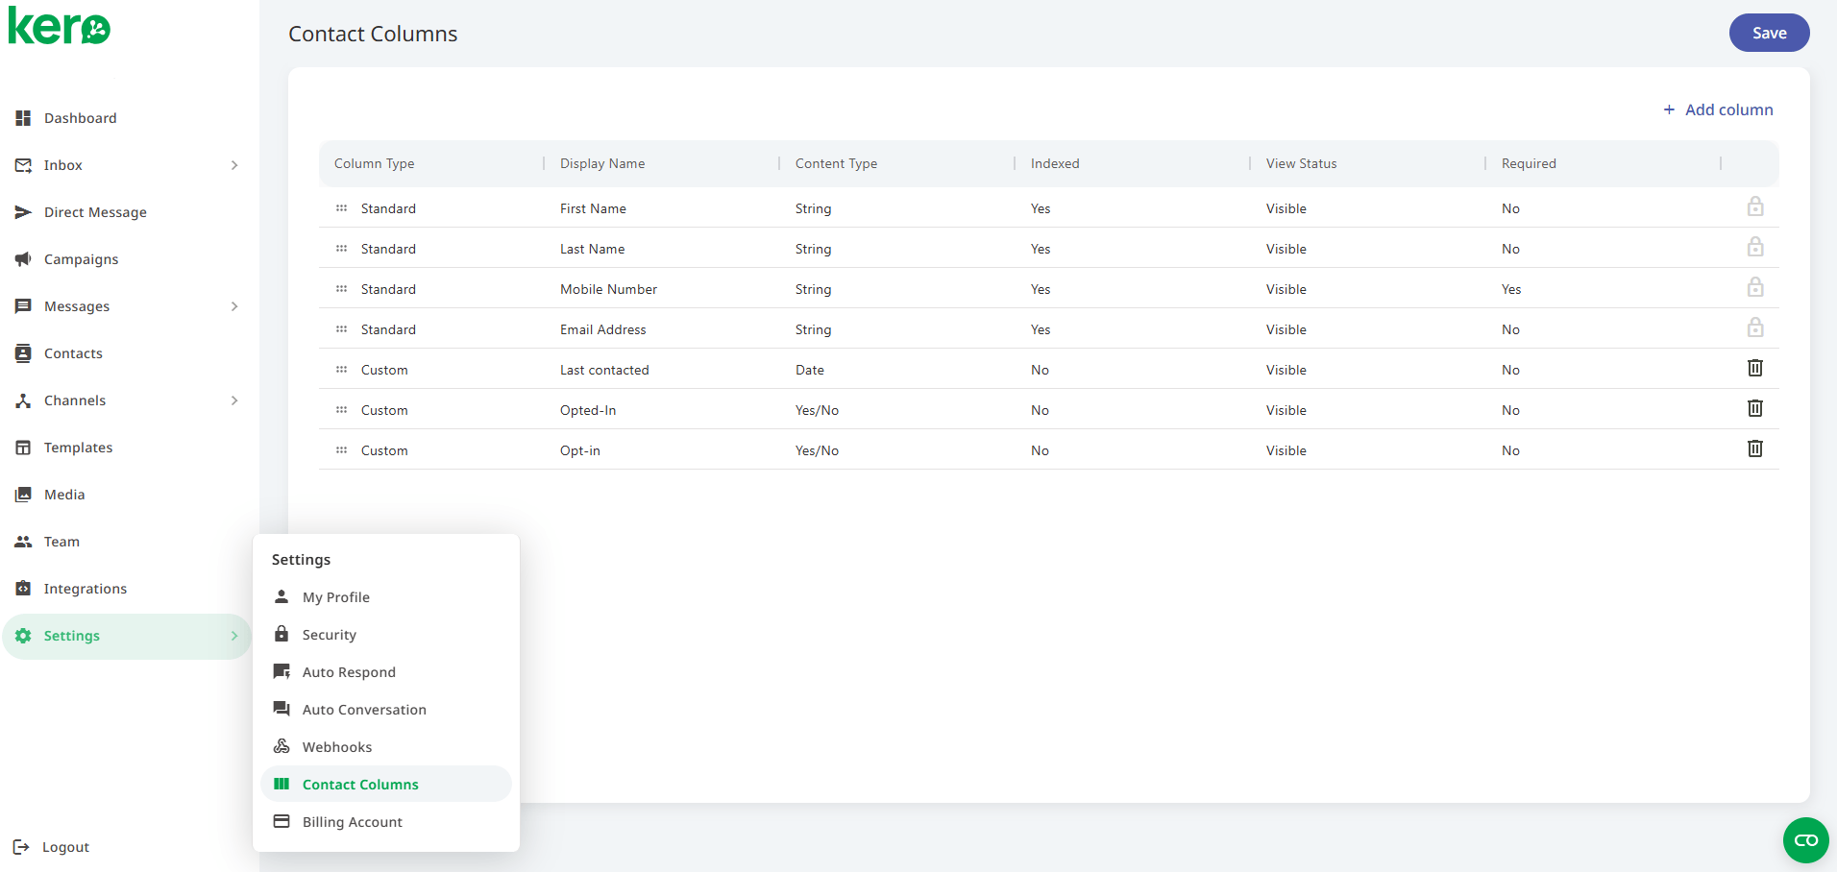Expand the Messages submenu chevron
Viewport: 1837px width, 872px height.
(x=234, y=306)
